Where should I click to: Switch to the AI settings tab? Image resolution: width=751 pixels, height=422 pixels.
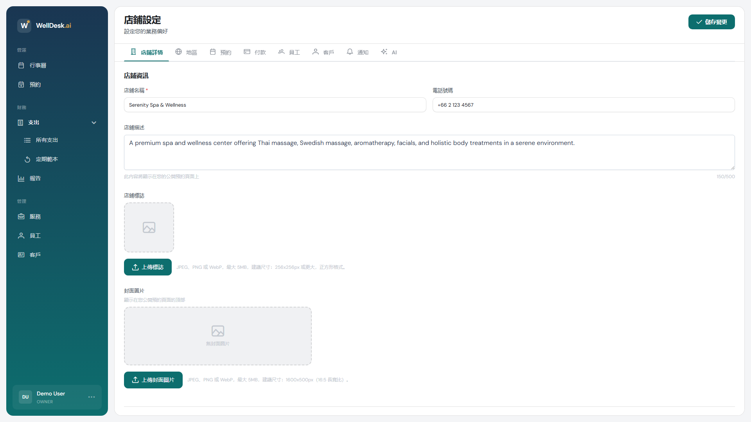tap(389, 52)
